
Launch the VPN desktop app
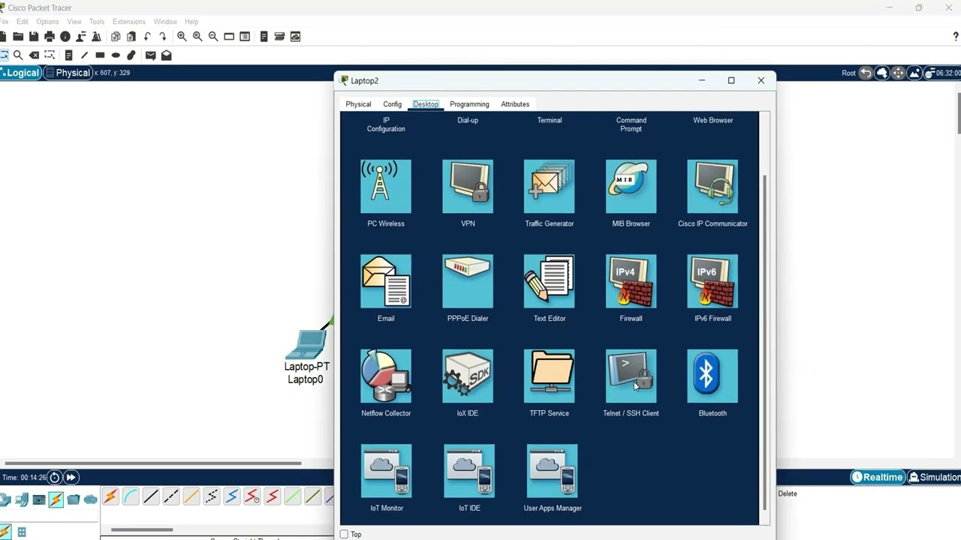(468, 186)
